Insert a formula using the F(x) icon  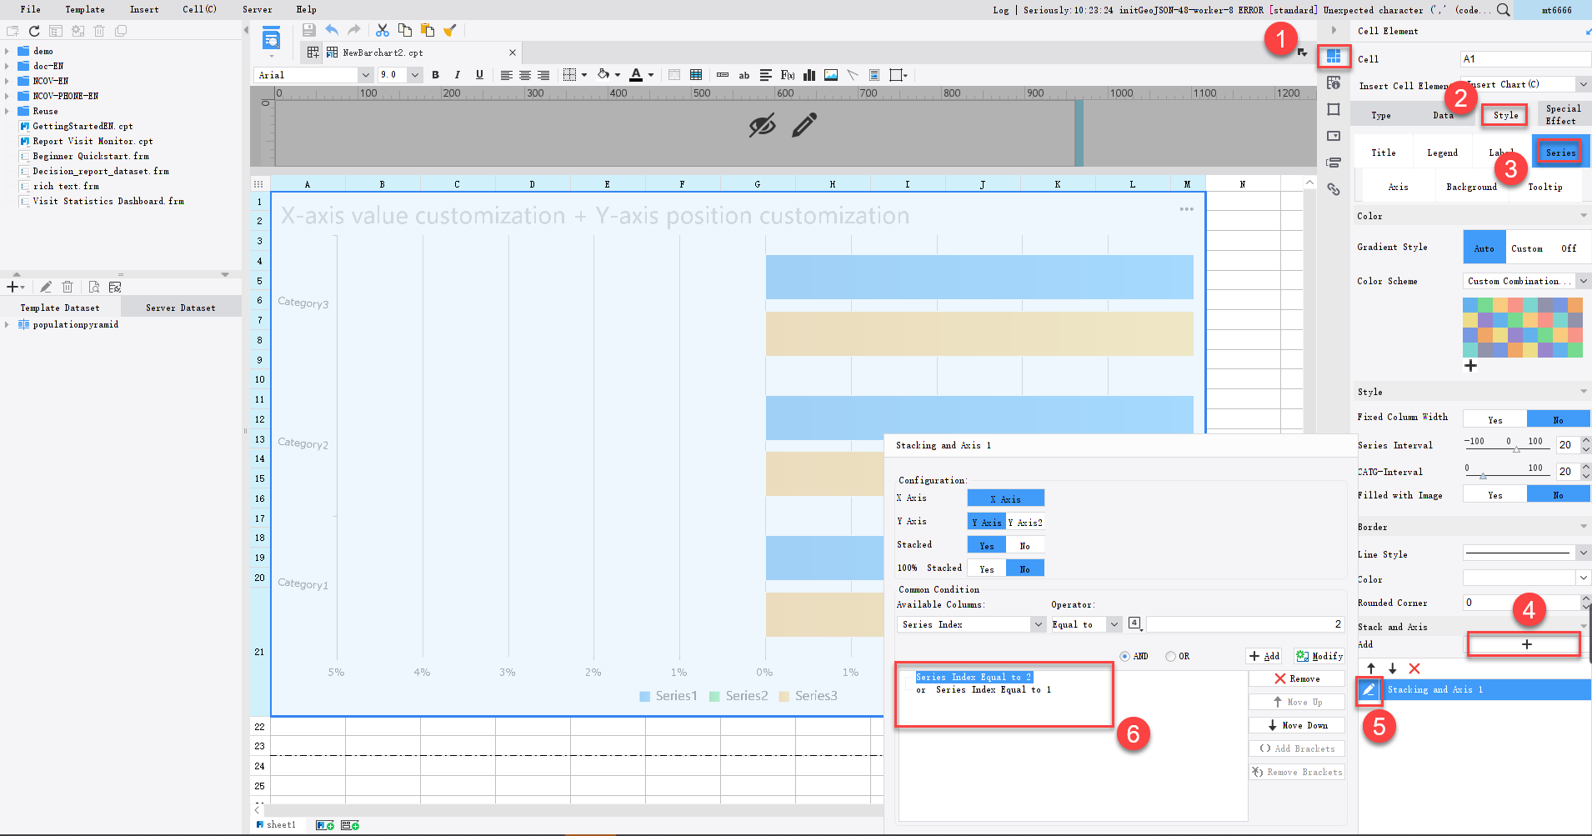click(786, 75)
